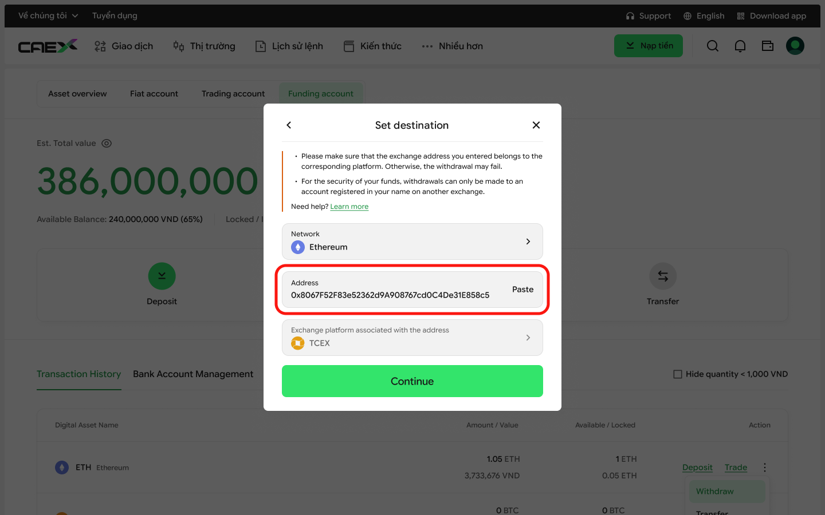Image resolution: width=825 pixels, height=515 pixels.
Task: Open the three-dot menu in ETH row
Action: coord(765,468)
